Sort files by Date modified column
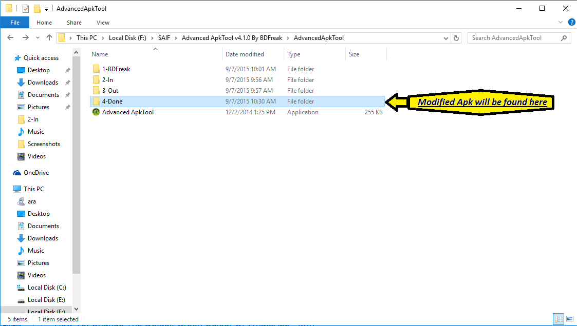This screenshot has width=577, height=326. point(245,54)
